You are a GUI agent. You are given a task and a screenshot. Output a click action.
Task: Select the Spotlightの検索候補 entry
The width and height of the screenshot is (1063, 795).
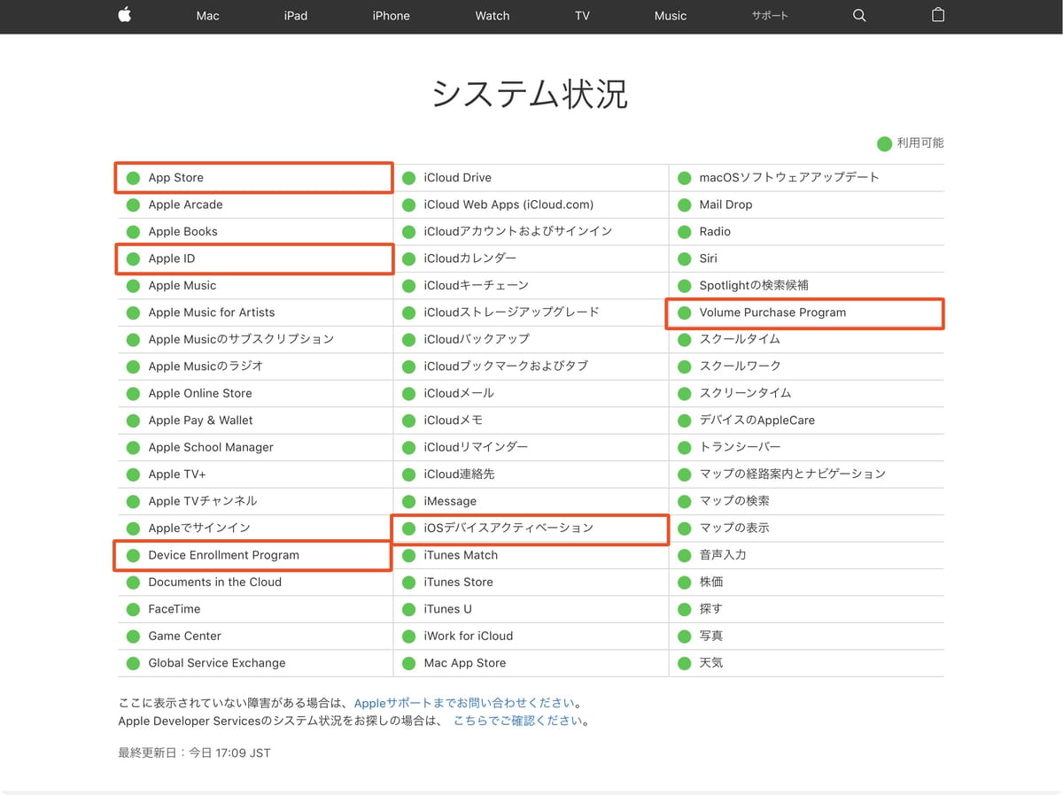point(754,286)
